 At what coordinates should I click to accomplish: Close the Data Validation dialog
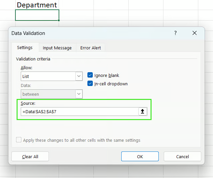[x=195, y=33]
